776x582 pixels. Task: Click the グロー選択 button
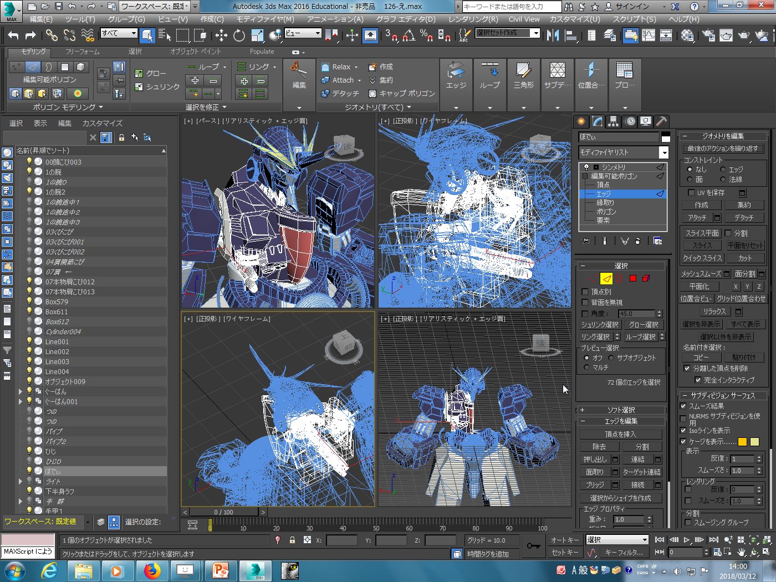644,325
